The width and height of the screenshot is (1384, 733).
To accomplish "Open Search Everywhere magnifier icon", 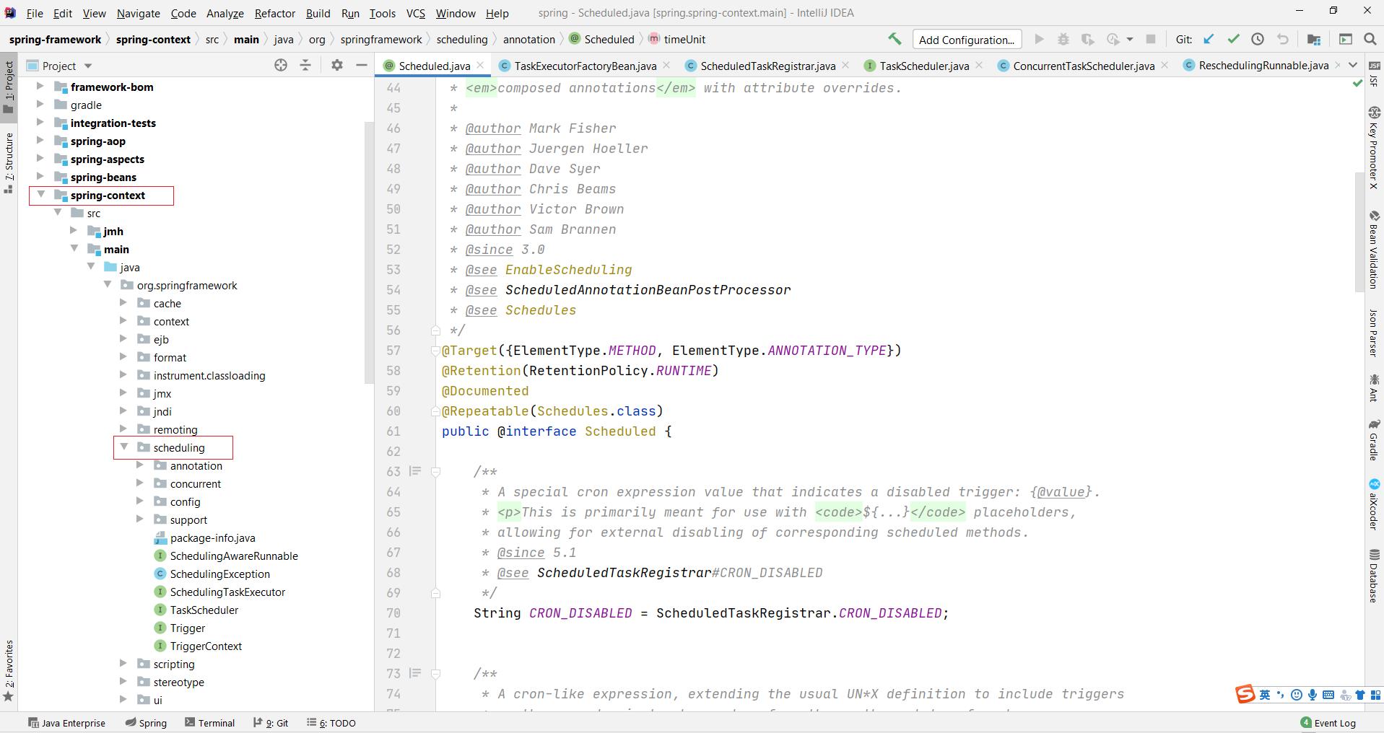I will pyautogui.click(x=1370, y=40).
